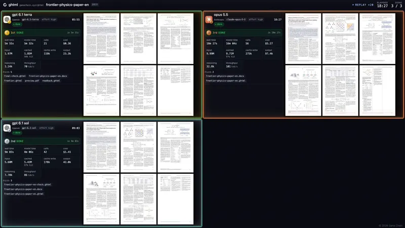The height and width of the screenshot is (228, 405).
Task: Click the done status pill on gpt 6.1 terra
Action: [17, 24]
